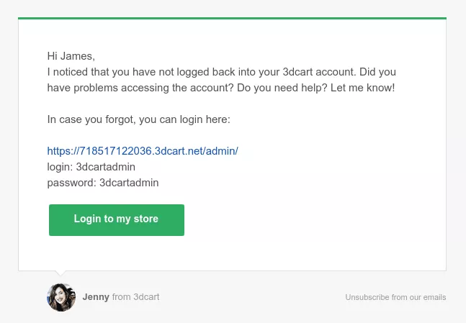Click the "password: 3dcartadmin" line
Image resolution: width=466 pixels, height=323 pixels.
pyautogui.click(x=102, y=183)
